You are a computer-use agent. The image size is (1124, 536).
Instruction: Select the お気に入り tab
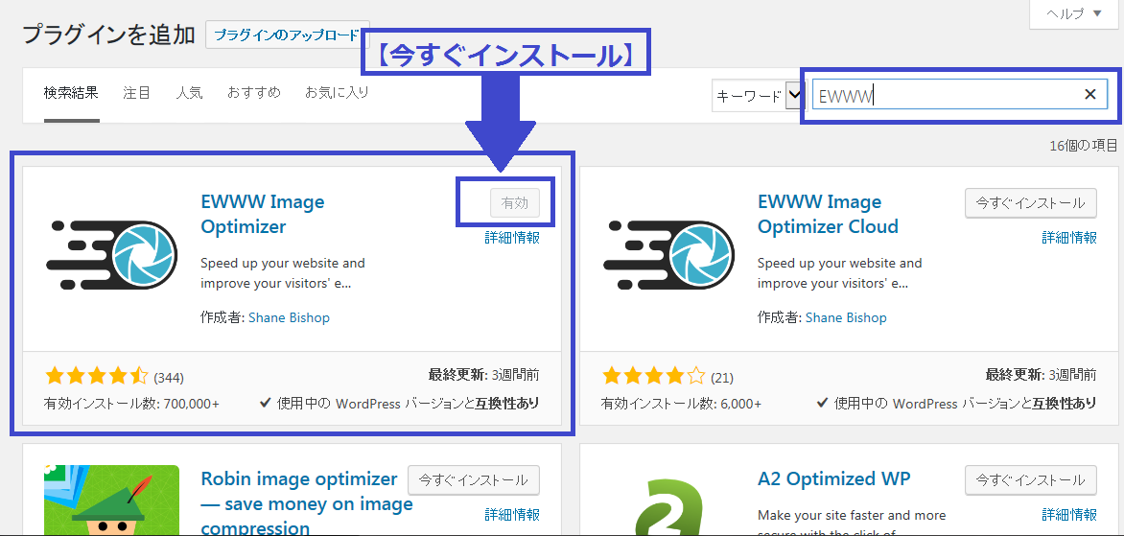[337, 93]
